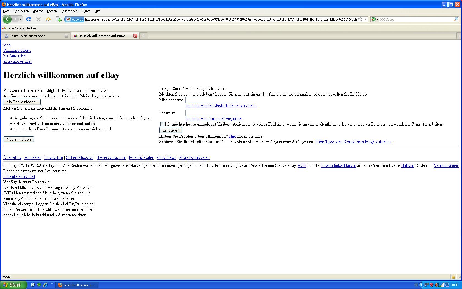Open the eBay kontaktieren link

pos(194,157)
